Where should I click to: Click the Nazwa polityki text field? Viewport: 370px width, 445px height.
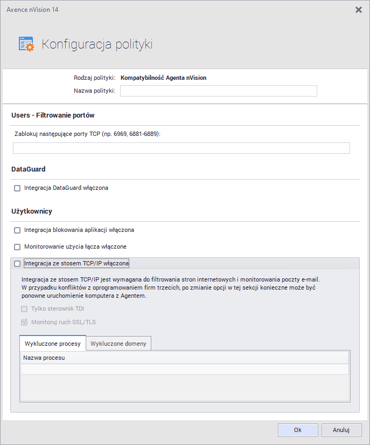point(218,91)
